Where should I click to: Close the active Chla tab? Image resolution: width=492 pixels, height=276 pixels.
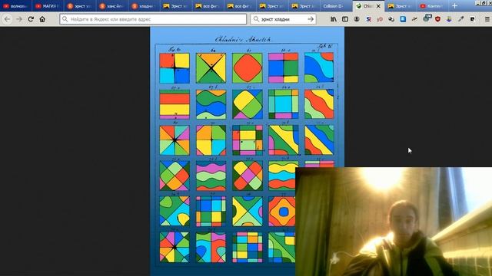pyautogui.click(x=378, y=6)
